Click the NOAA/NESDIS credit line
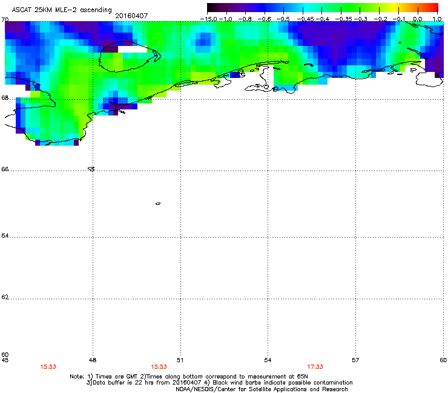Viewport: 448px width, 393px height. tap(262, 389)
